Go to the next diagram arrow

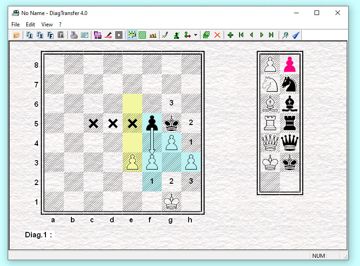point(261,35)
